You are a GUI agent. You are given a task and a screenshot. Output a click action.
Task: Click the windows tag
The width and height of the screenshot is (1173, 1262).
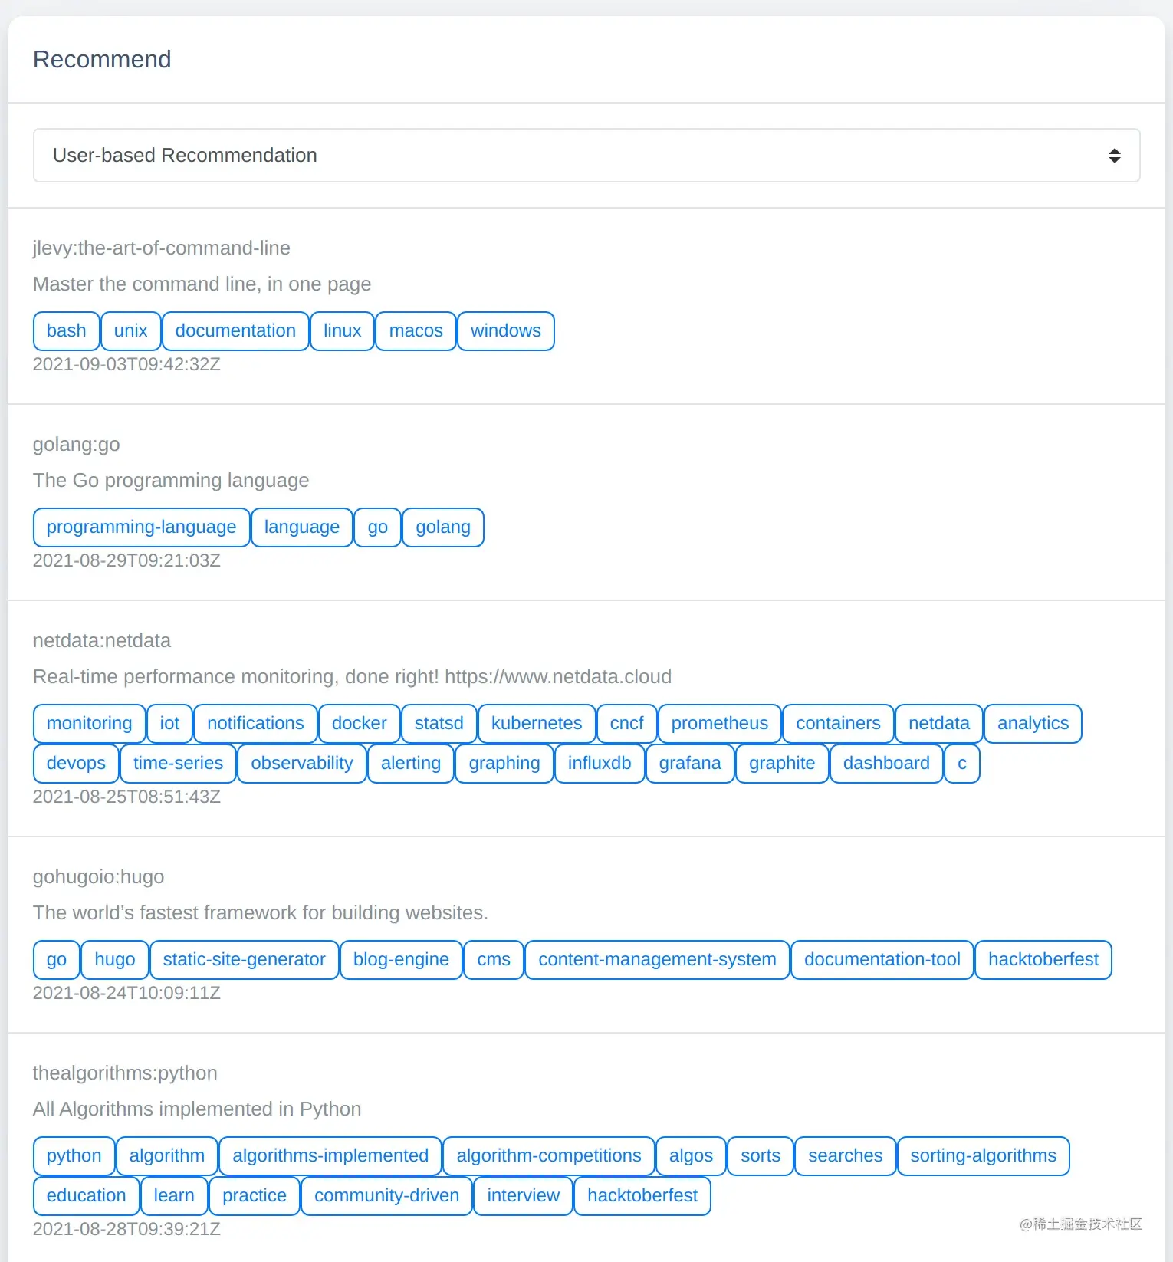click(505, 331)
